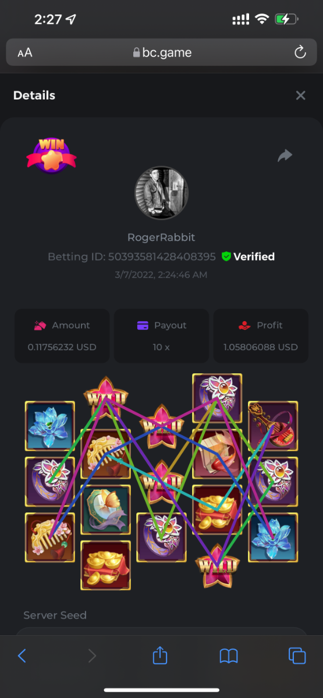Image resolution: width=323 pixels, height=698 pixels.
Task: Tap the gold ingots symbol at bottom
Action: click(x=105, y=565)
